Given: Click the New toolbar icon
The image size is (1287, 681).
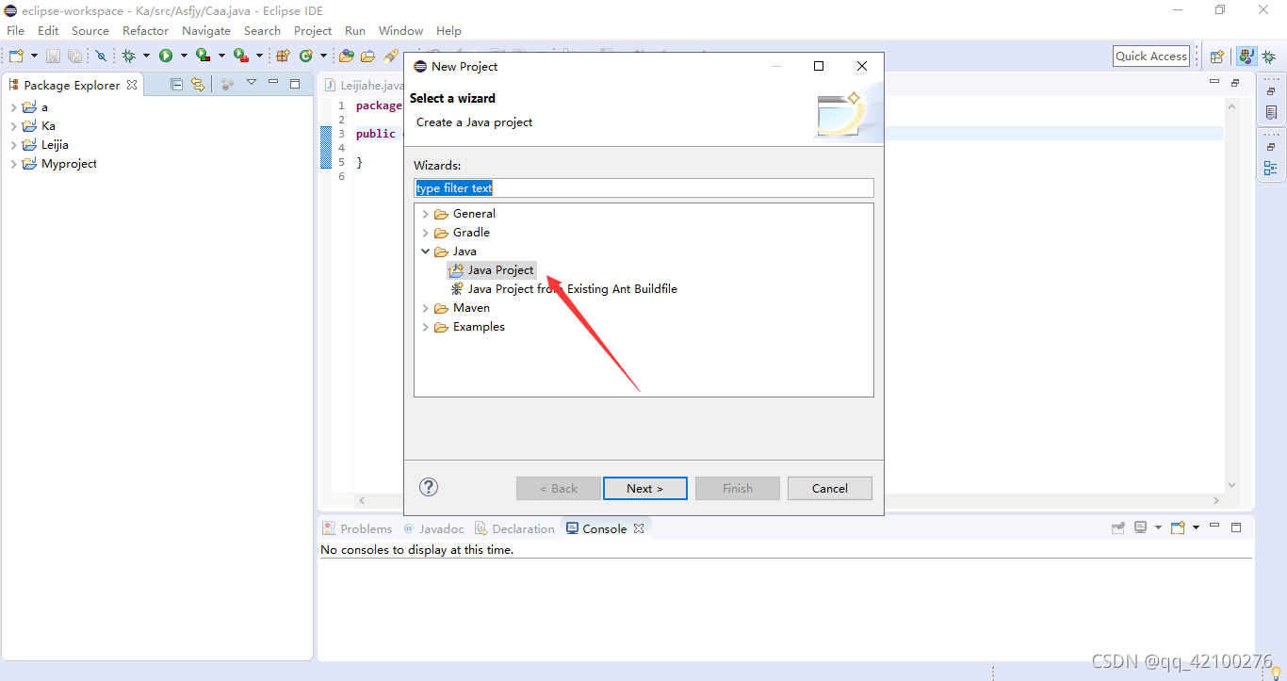Looking at the screenshot, I should [16, 57].
